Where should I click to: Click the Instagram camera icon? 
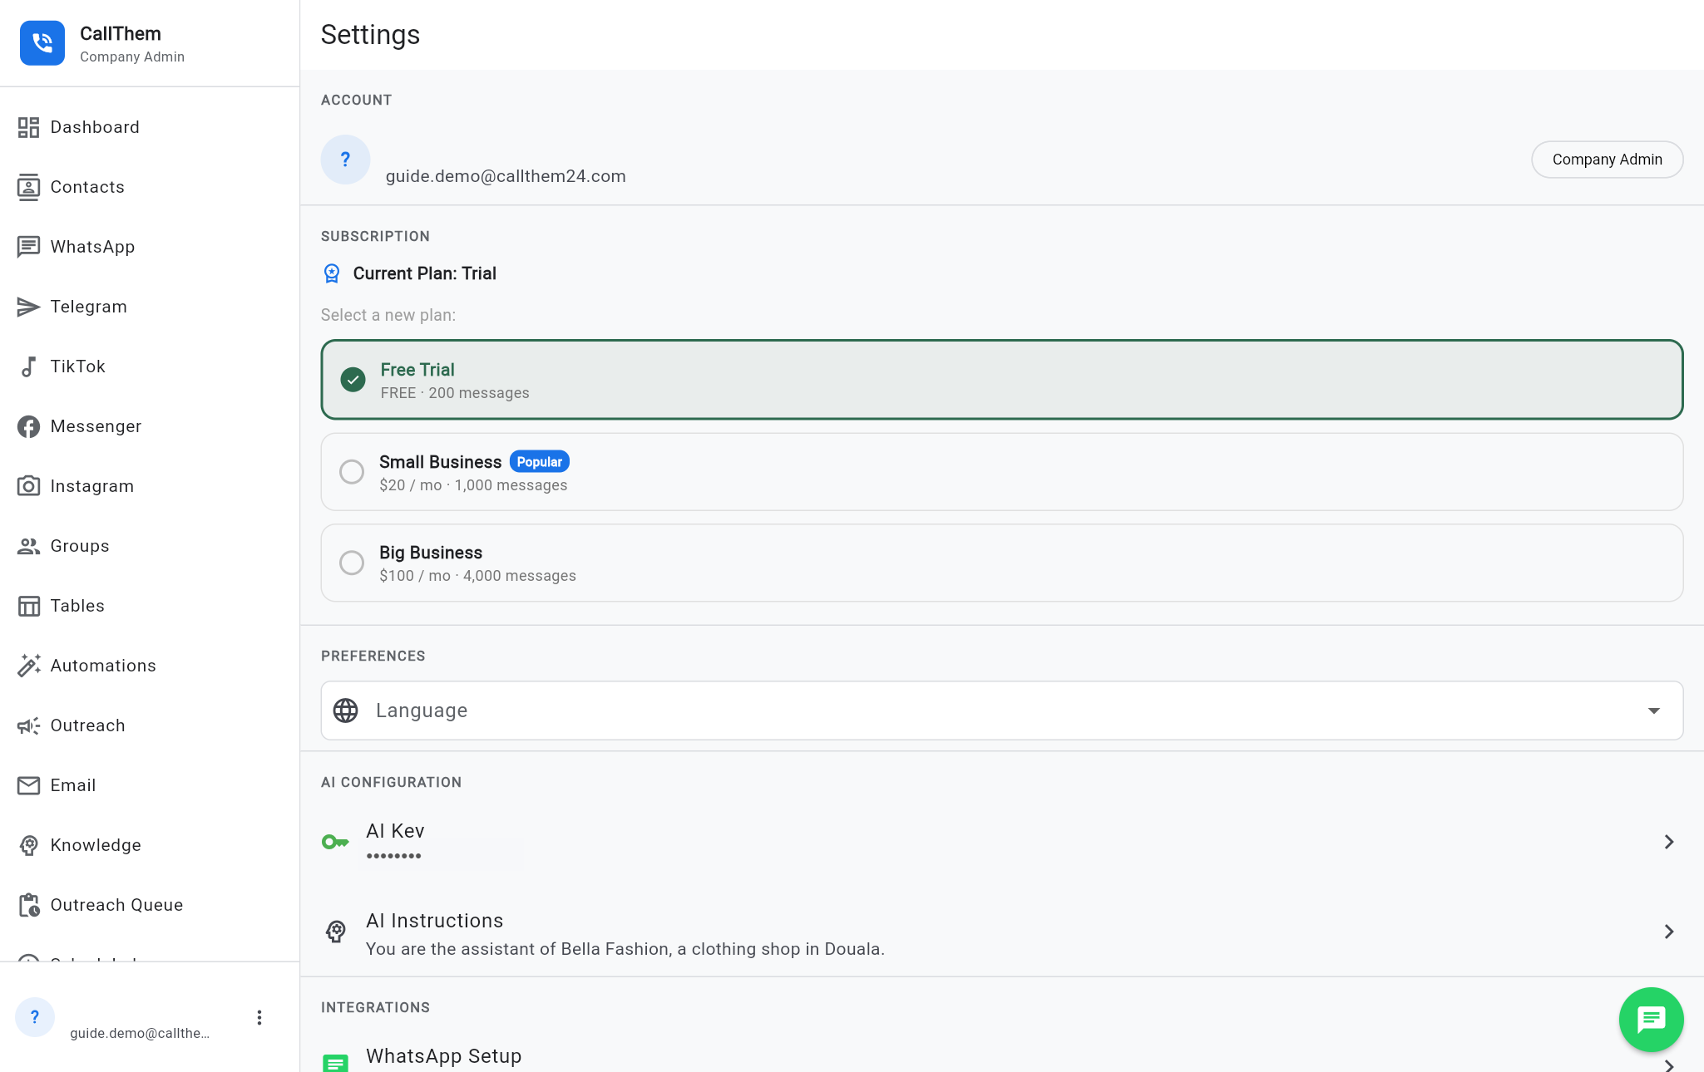[28, 486]
